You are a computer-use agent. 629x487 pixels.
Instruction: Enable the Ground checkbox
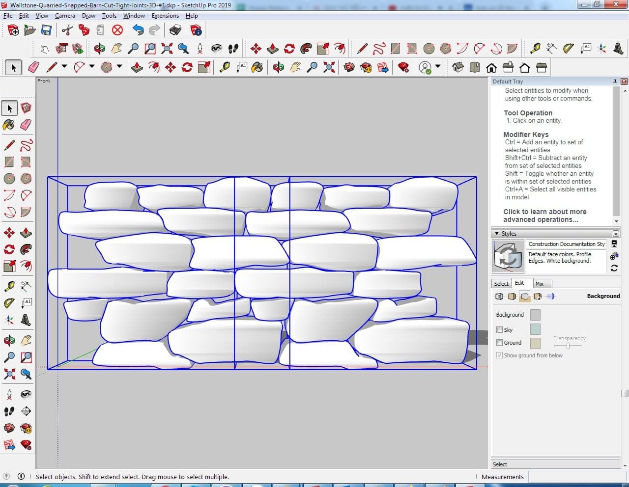pyautogui.click(x=499, y=343)
